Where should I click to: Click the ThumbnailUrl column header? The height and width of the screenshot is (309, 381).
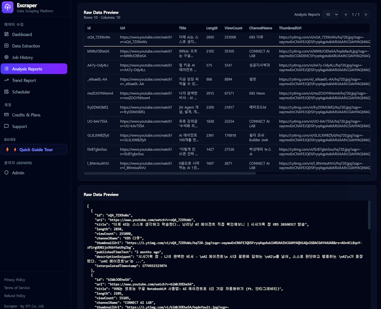pyautogui.click(x=290, y=28)
